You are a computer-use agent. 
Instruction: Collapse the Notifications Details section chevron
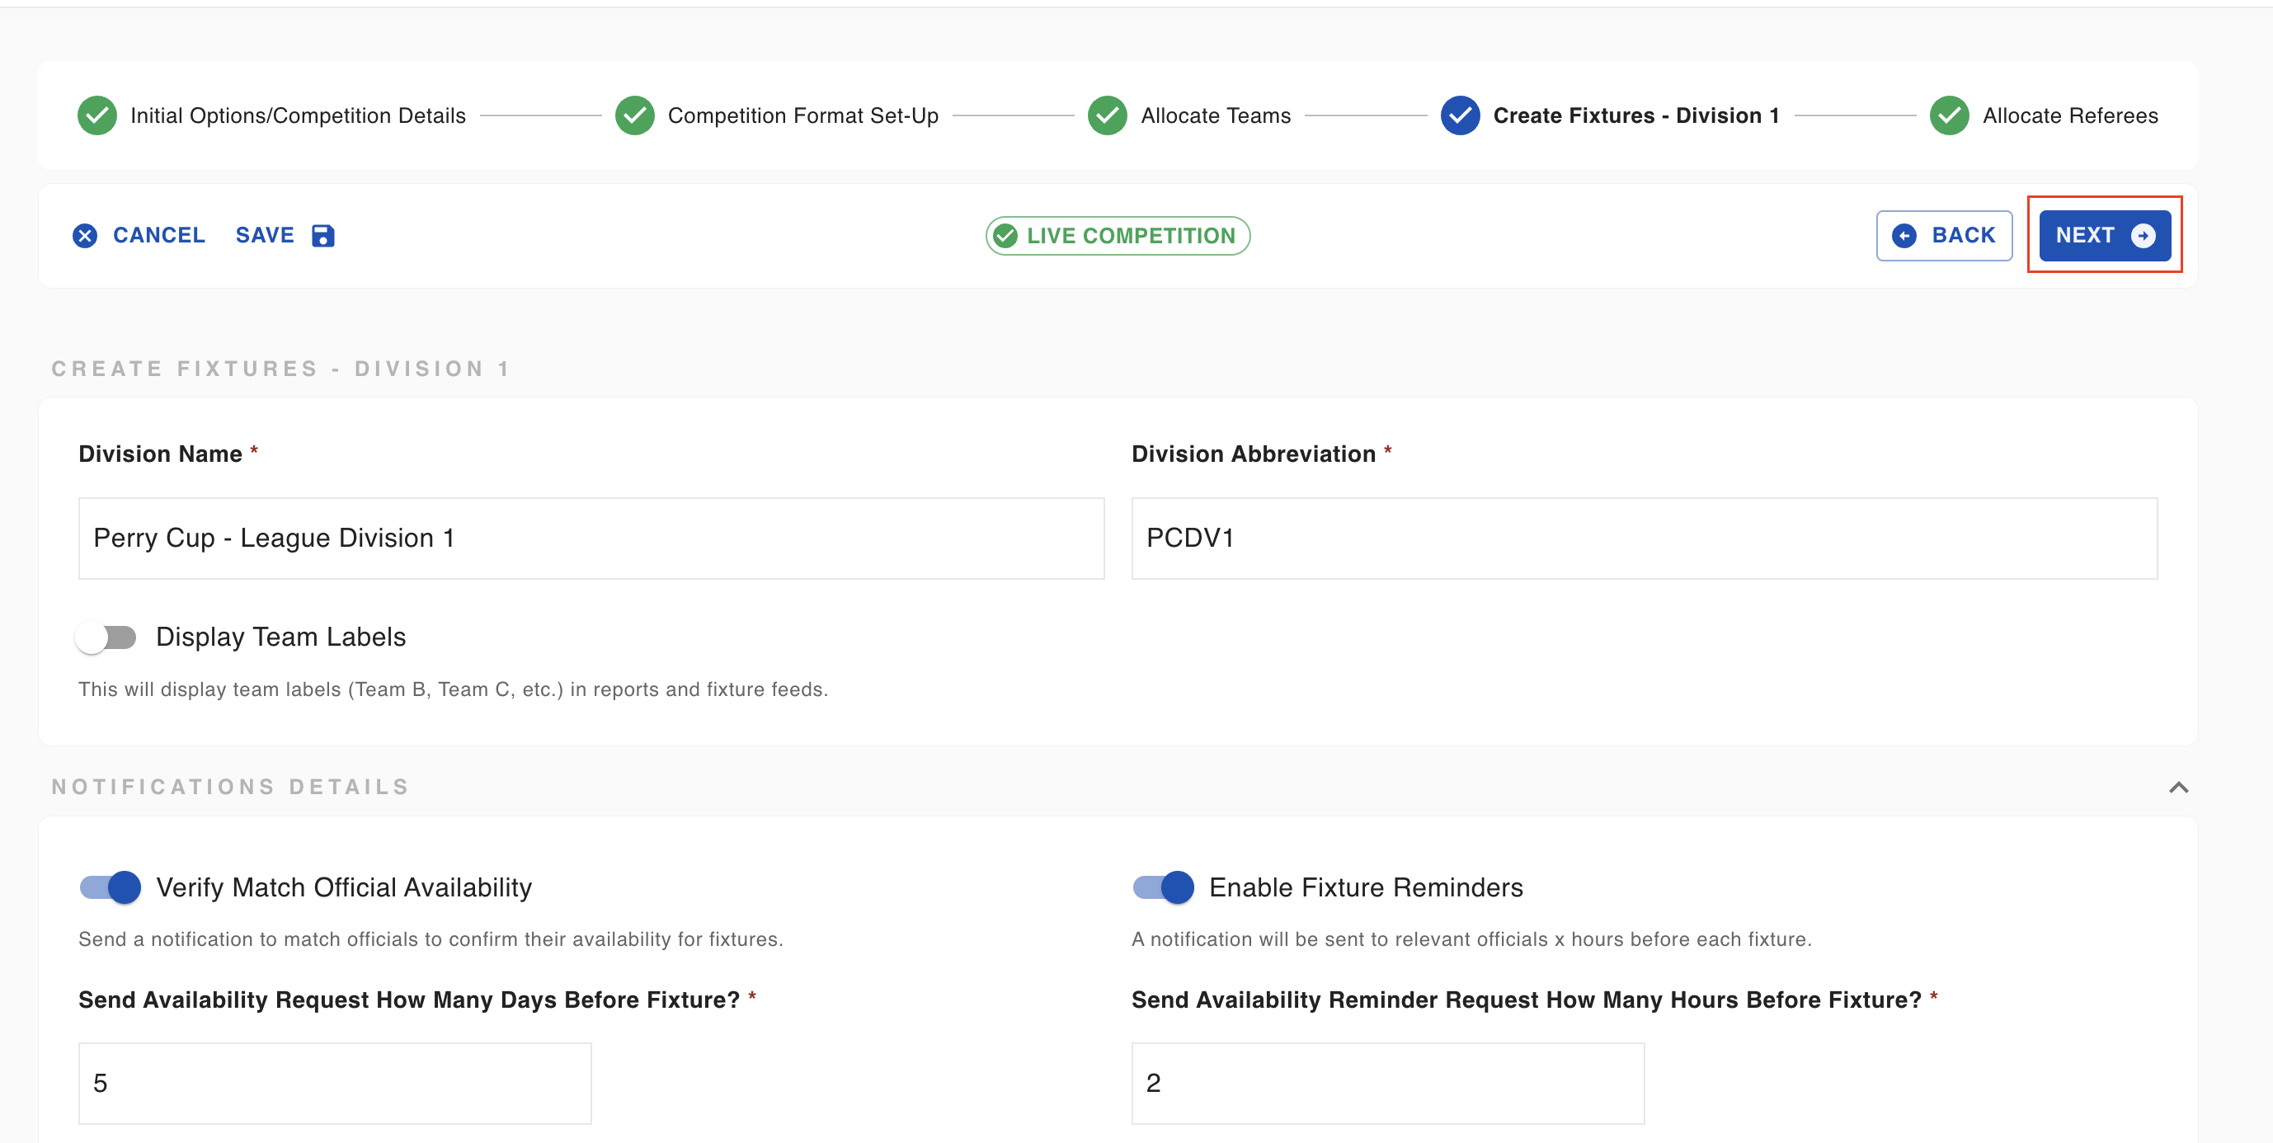click(x=2179, y=788)
